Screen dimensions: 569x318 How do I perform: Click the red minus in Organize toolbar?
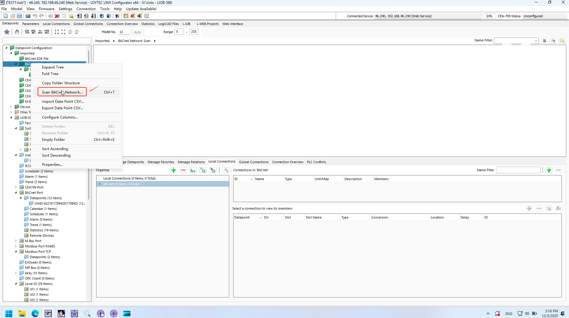coord(183,170)
